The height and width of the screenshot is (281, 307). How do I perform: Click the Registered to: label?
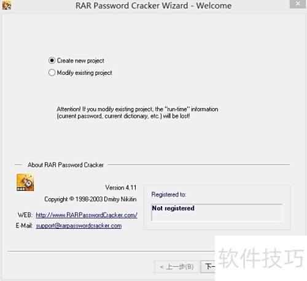[x=169, y=194]
